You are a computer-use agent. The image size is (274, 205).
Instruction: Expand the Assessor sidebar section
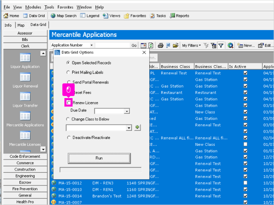(25, 33)
